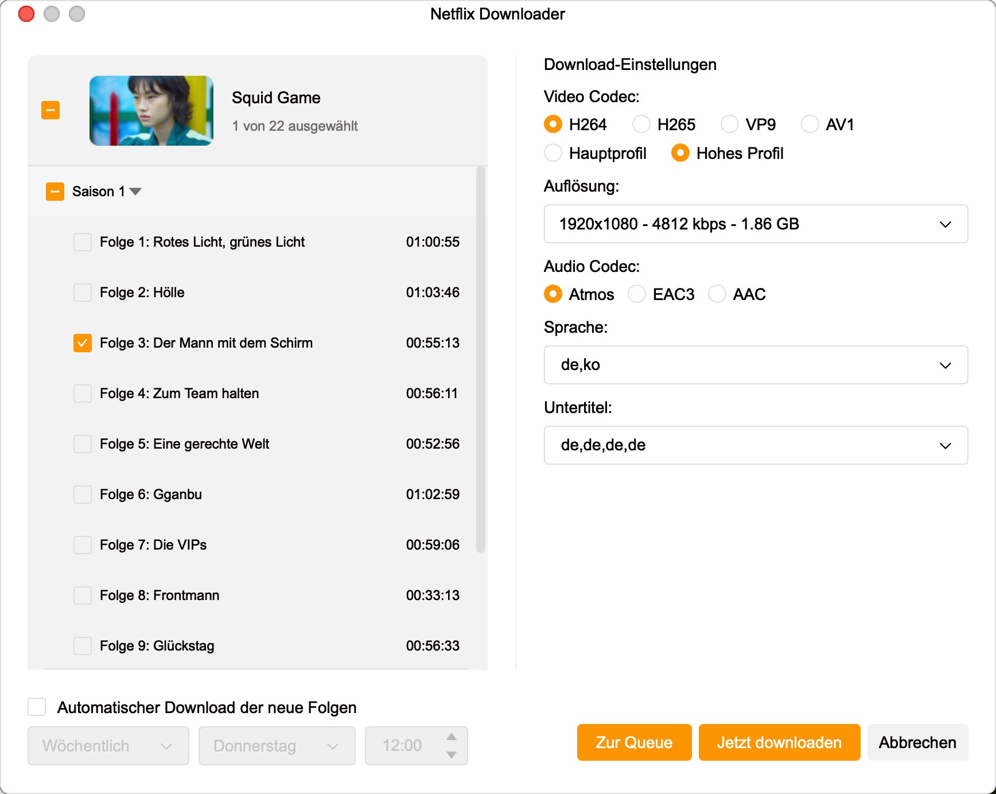Screen dimensions: 996x794
Task: Deselect all episodes with the minus icon beside Squid Game
Action: 50,110
